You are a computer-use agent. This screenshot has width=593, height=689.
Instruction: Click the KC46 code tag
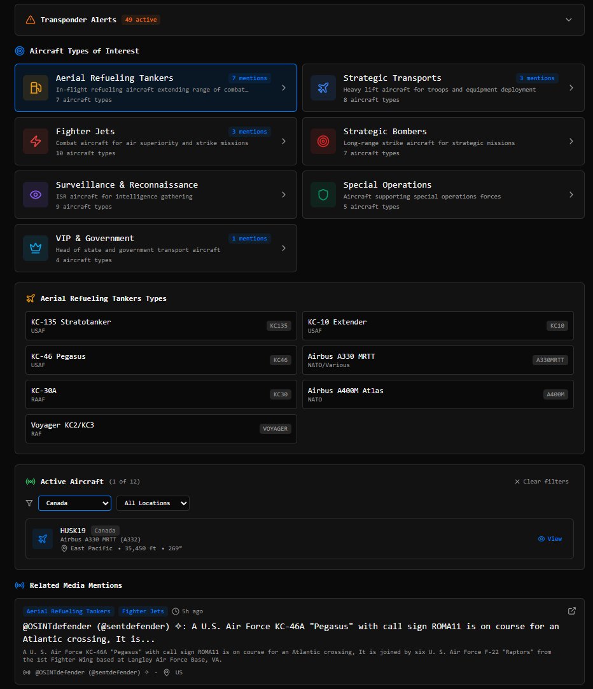tap(281, 360)
